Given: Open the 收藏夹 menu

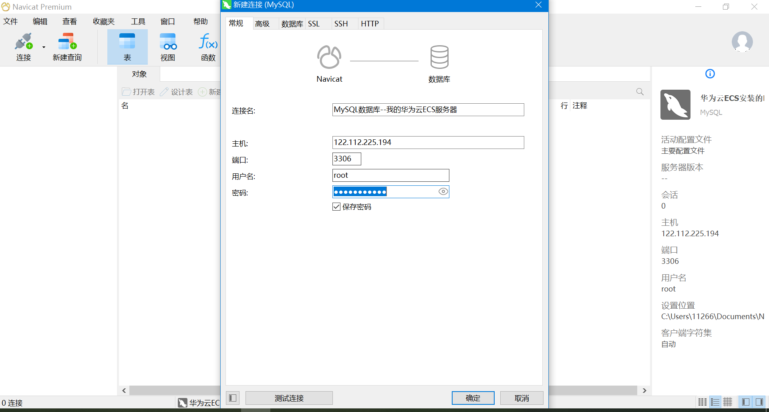Looking at the screenshot, I should [x=104, y=22].
